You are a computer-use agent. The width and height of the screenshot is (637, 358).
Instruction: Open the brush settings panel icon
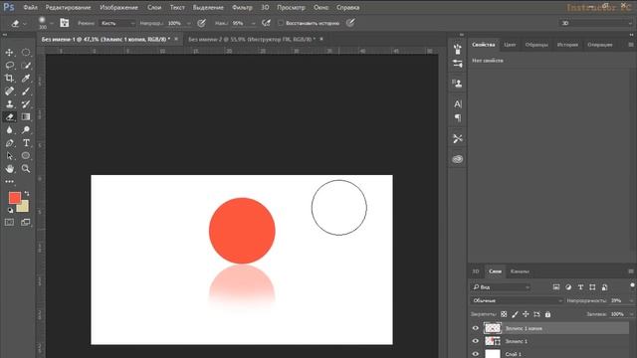coord(458,50)
